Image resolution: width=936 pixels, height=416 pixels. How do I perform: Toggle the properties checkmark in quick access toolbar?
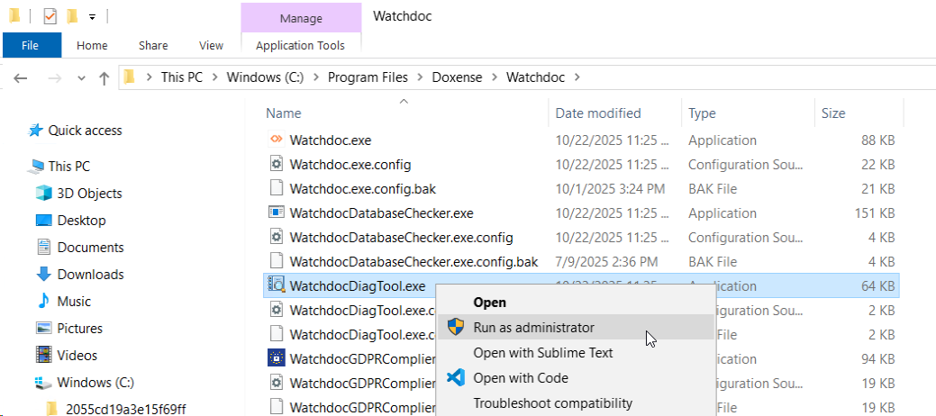point(50,16)
